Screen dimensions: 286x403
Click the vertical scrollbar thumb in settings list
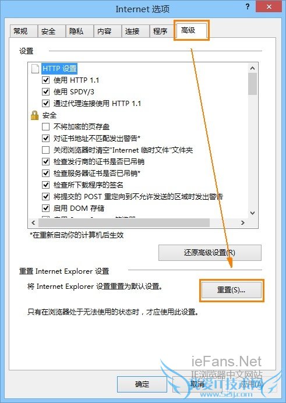[253, 84]
